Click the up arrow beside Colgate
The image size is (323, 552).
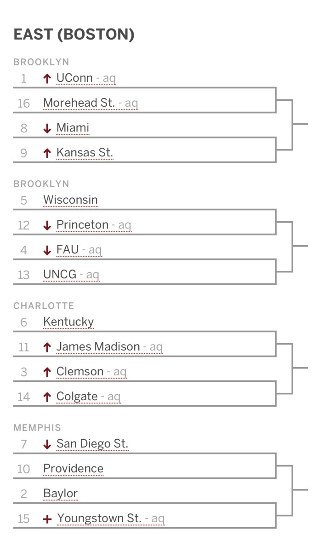tap(47, 397)
